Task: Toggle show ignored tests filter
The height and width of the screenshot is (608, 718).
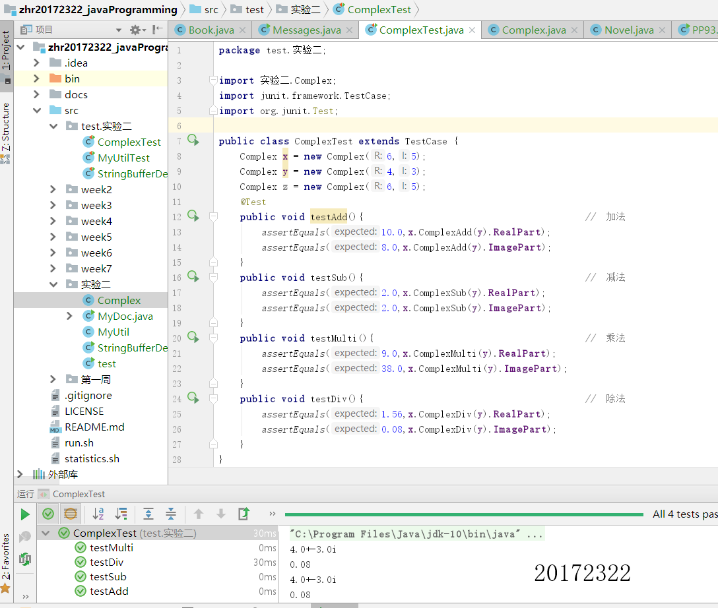Action: pos(71,514)
